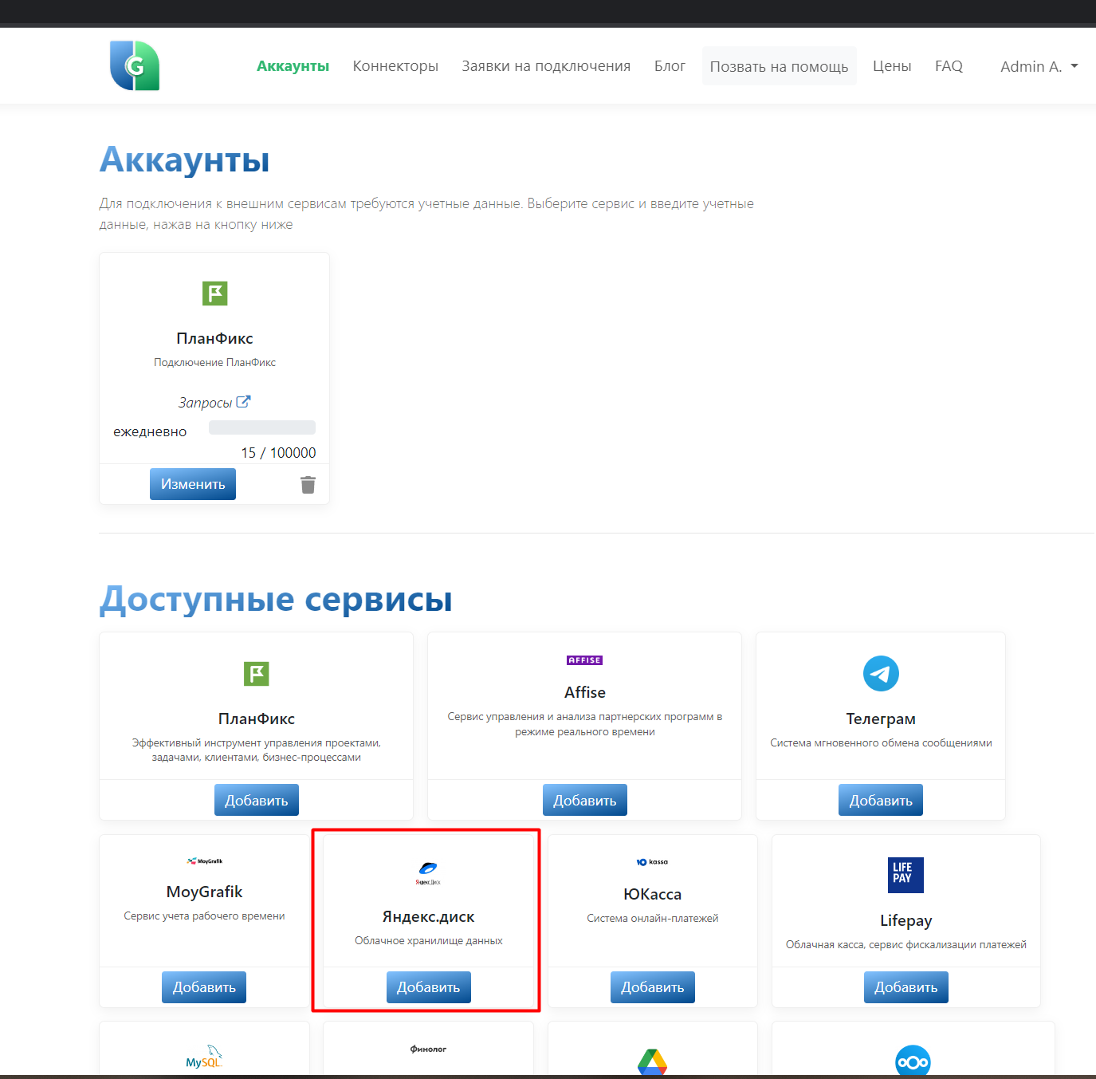Click the ЮKassa logo icon
Image resolution: width=1096 pixels, height=1079 pixels.
point(652,862)
